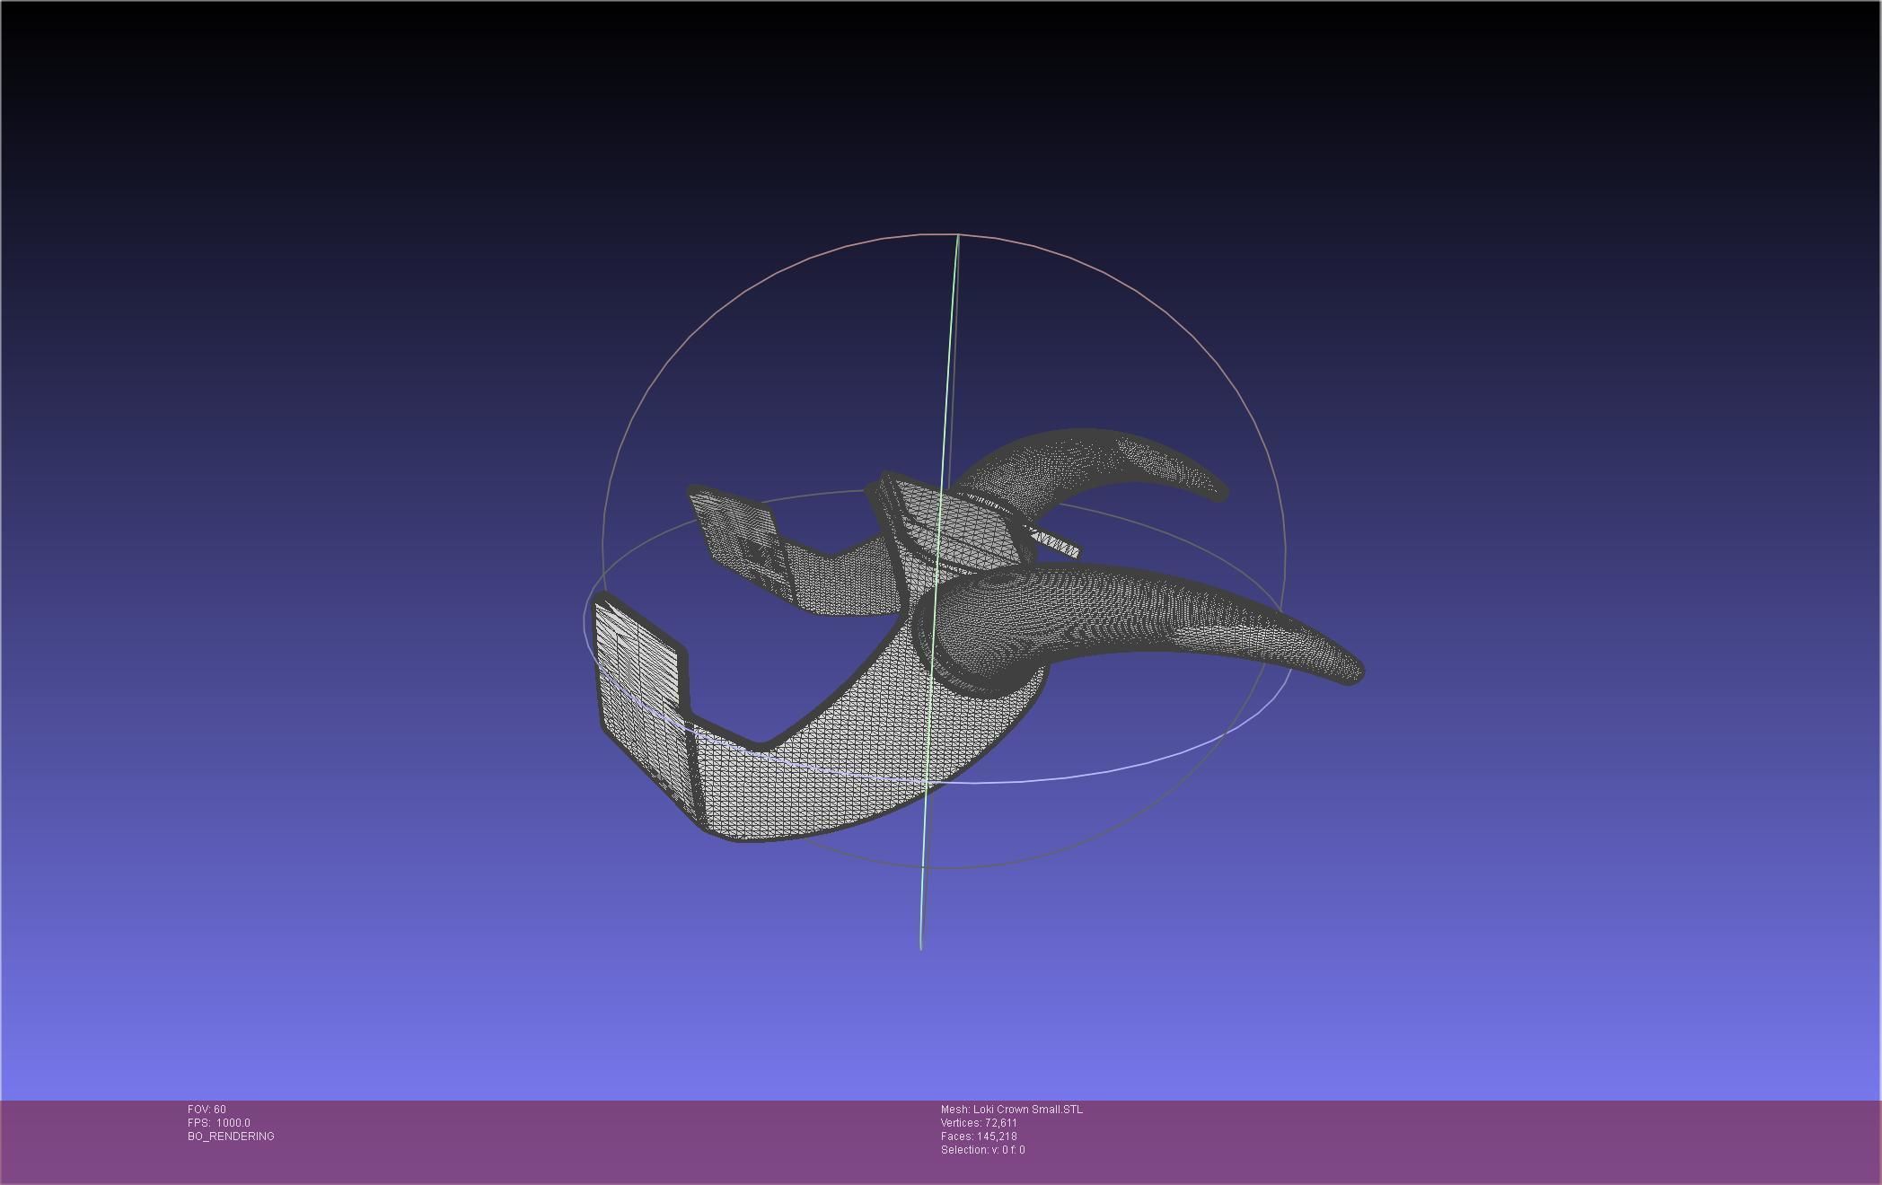The height and width of the screenshot is (1185, 1882).
Task: Click the tip of the large front horn
Action: [1356, 669]
